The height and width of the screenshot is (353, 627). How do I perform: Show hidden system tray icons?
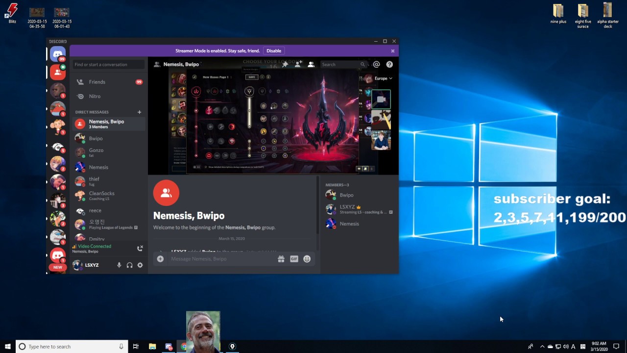542,347
